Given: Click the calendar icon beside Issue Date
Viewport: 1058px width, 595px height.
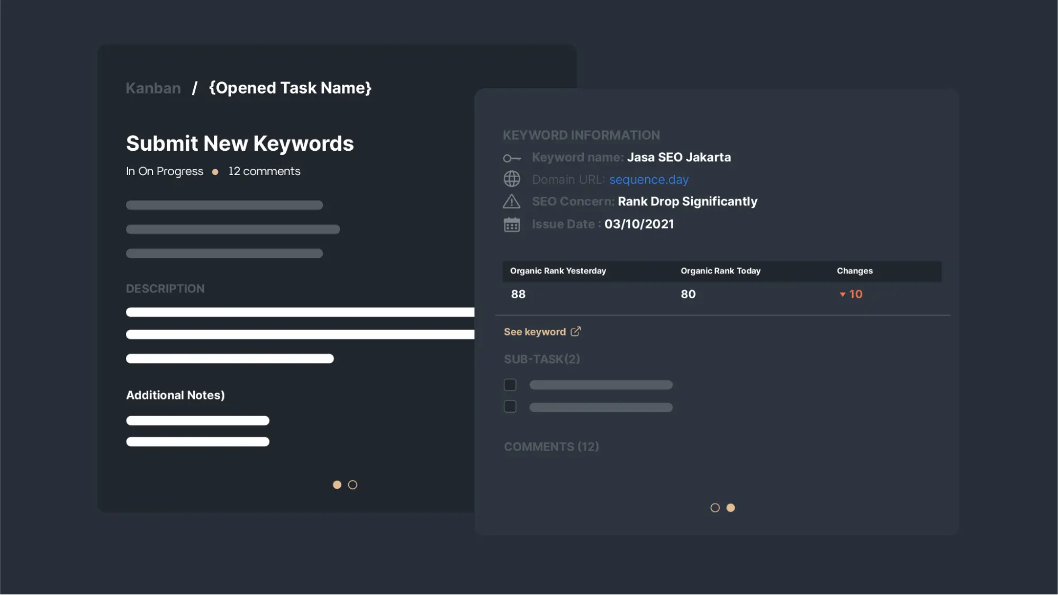Looking at the screenshot, I should tap(512, 225).
